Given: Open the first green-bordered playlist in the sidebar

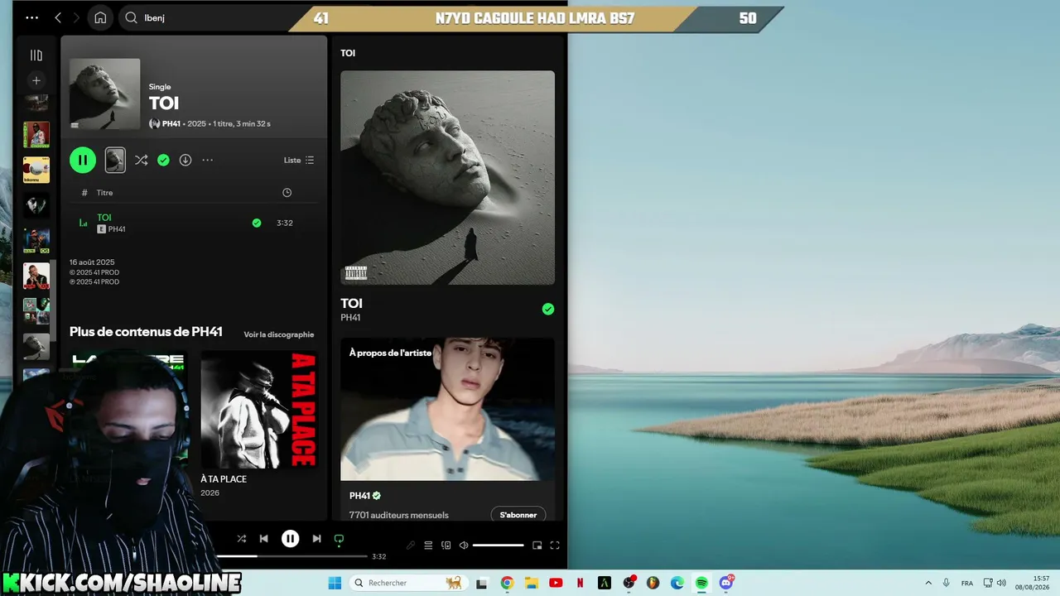Looking at the screenshot, I should click(x=36, y=135).
